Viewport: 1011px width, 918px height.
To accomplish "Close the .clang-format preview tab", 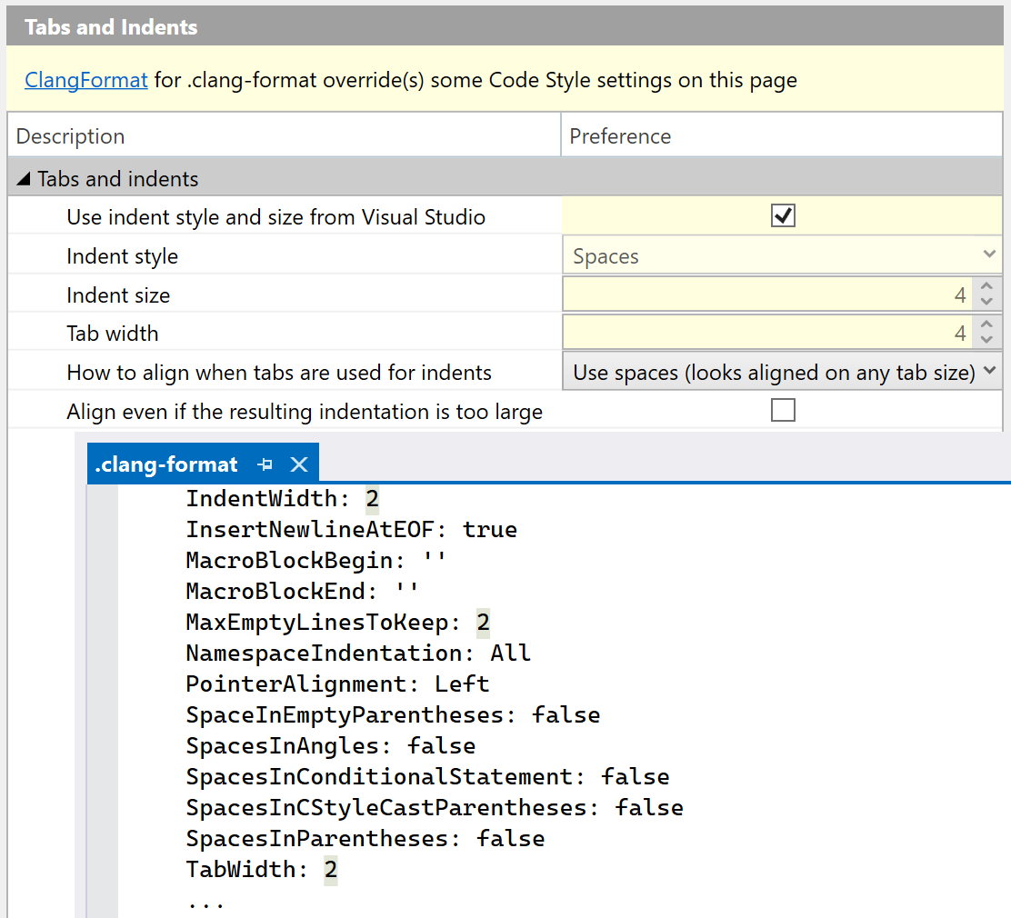I will [x=299, y=464].
